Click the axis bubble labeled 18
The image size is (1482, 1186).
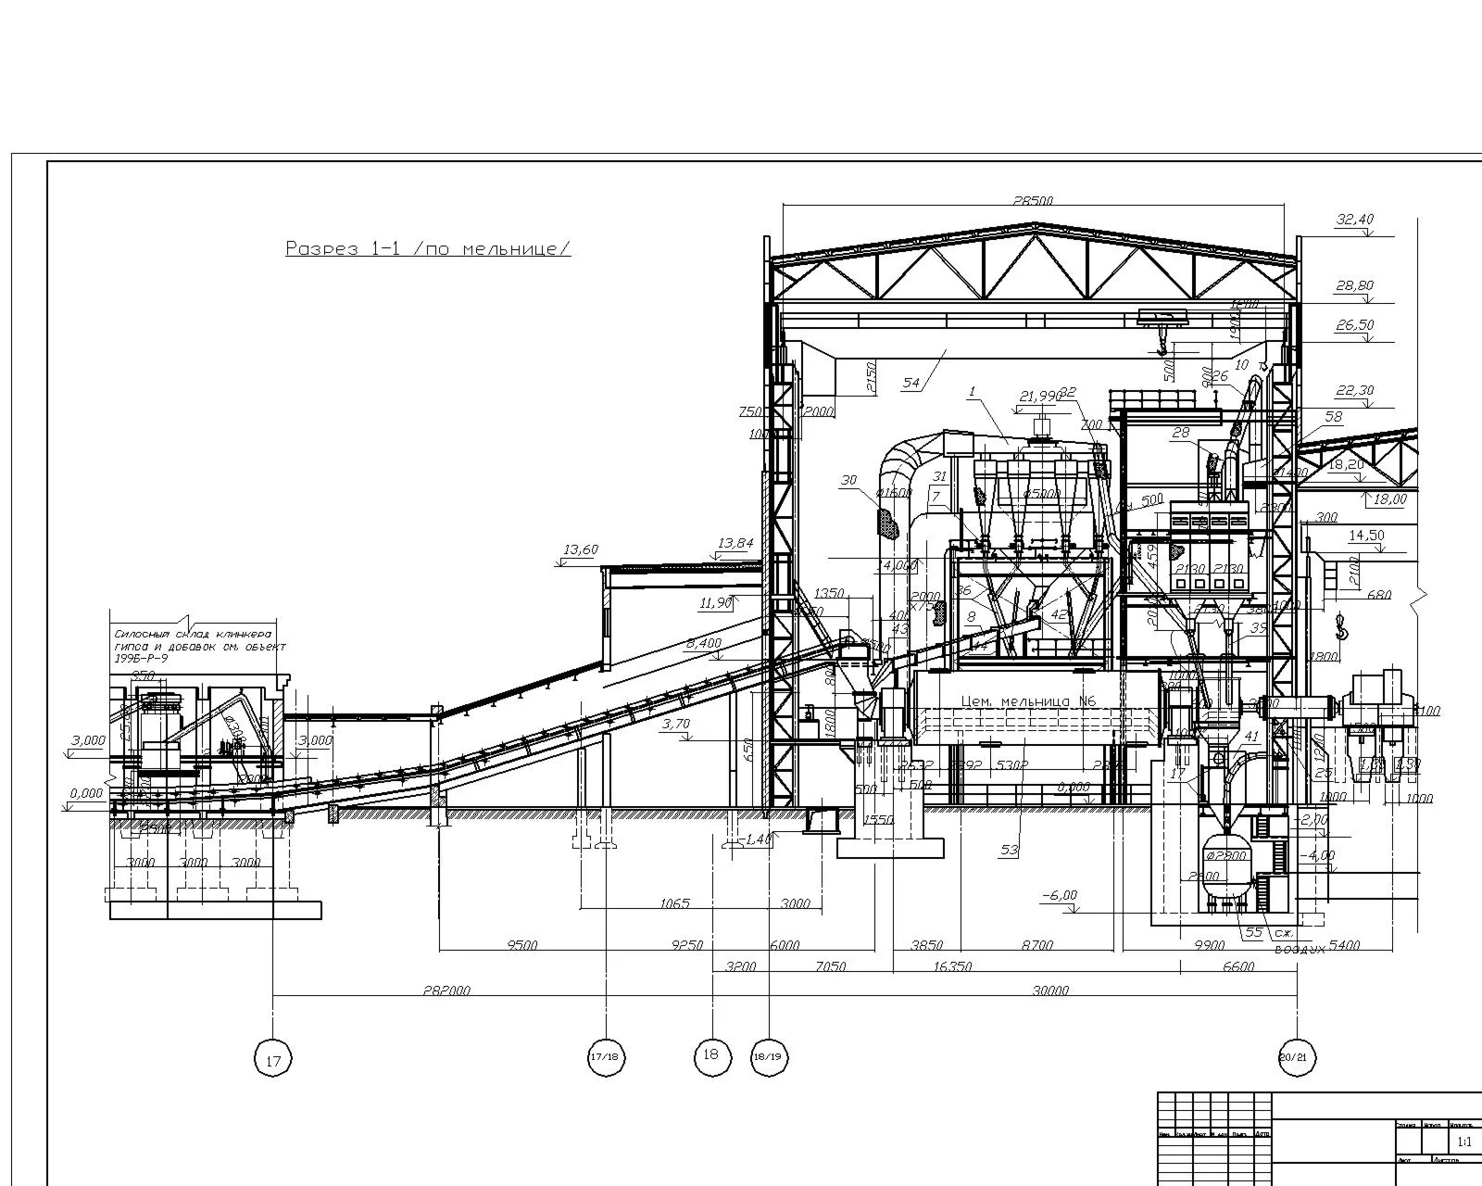711,1056
